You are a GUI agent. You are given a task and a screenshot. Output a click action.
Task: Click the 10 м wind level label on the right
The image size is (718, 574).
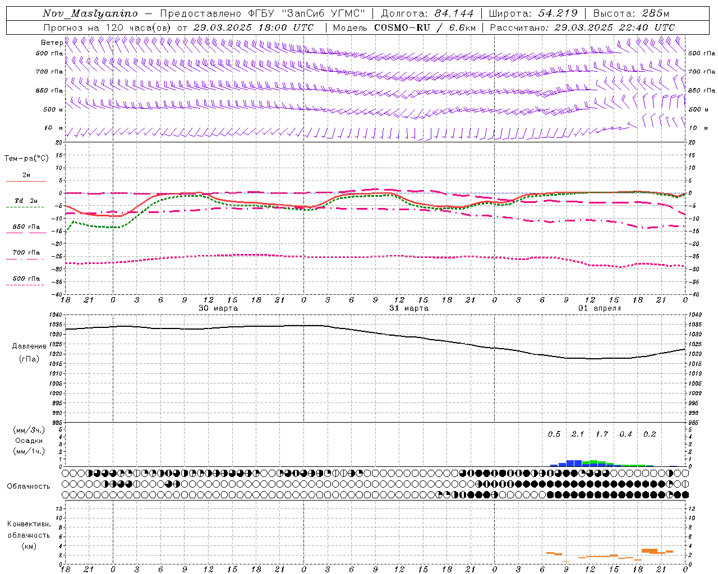(x=698, y=128)
